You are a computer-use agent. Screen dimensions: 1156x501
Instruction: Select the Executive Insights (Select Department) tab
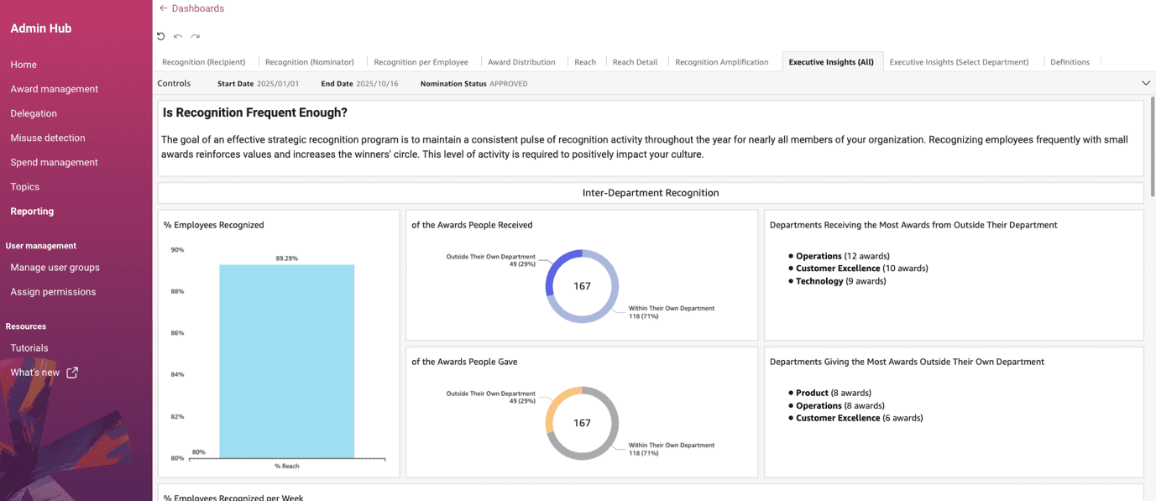click(958, 62)
